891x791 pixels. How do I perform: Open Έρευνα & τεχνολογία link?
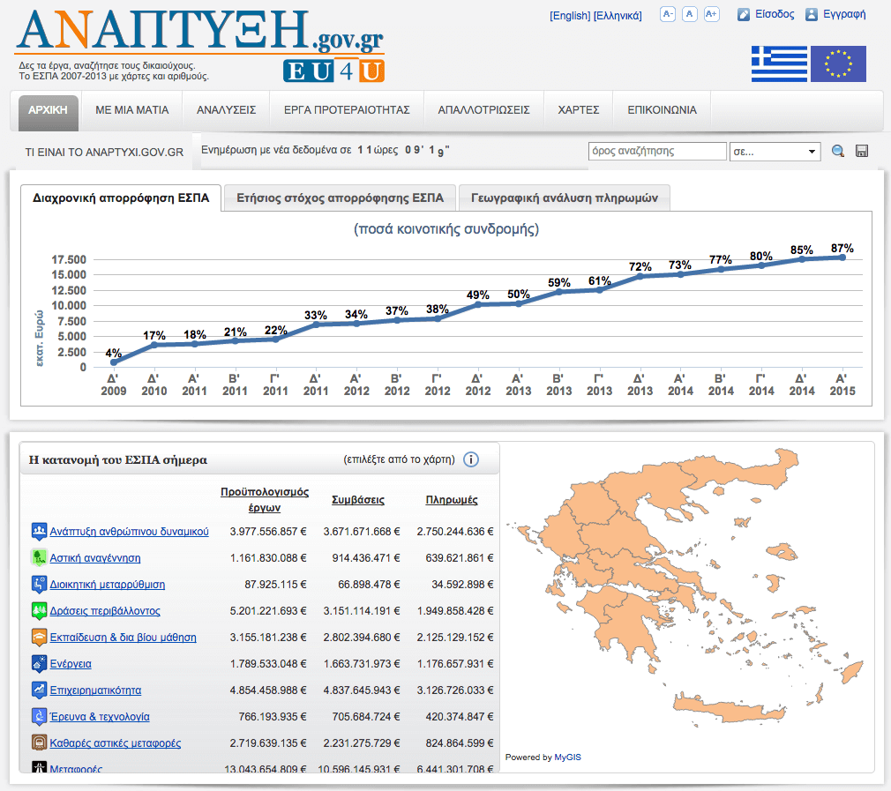(100, 717)
